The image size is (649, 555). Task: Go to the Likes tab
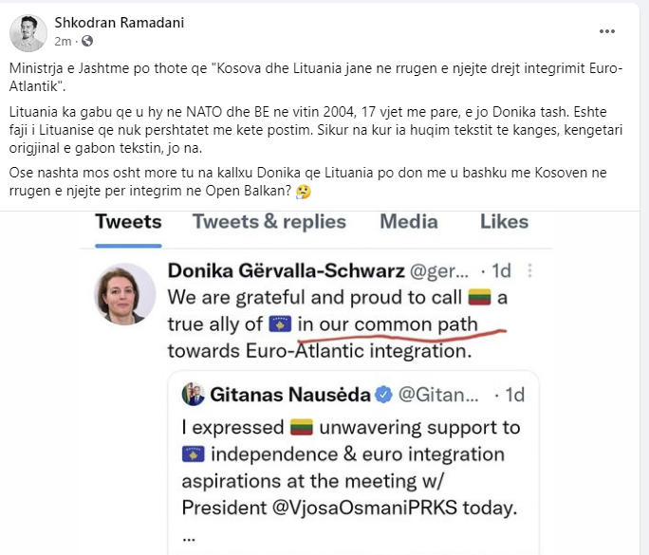[504, 221]
